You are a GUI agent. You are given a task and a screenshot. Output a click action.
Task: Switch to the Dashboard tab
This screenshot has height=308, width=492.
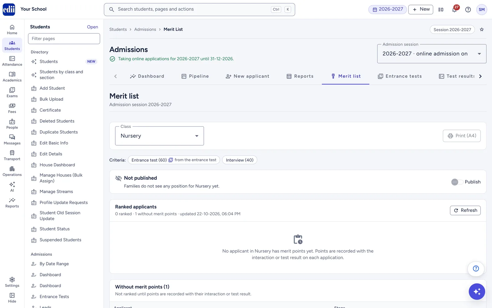(147, 76)
